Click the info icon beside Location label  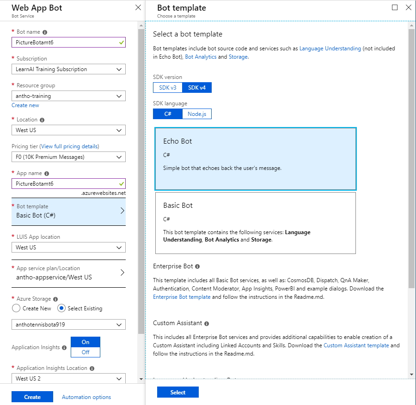click(x=42, y=120)
